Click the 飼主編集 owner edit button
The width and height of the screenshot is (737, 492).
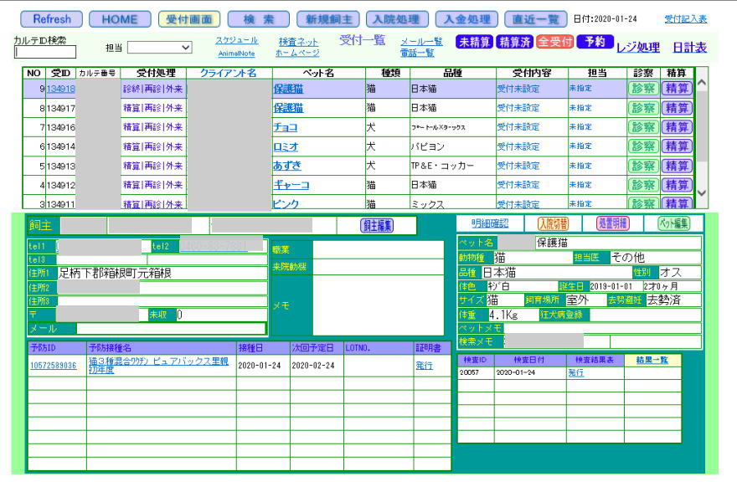pos(377,225)
